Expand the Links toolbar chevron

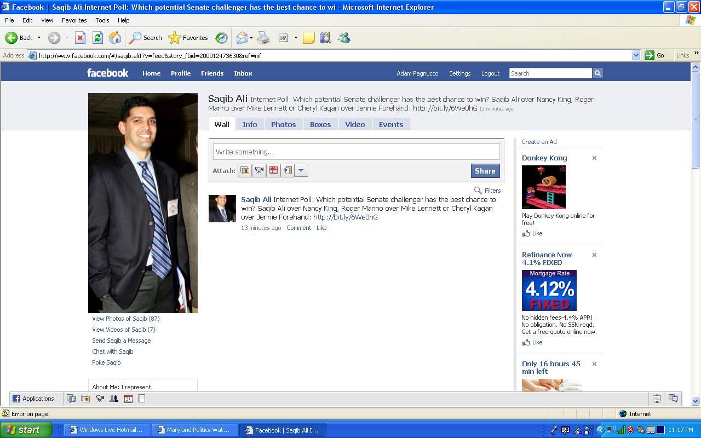(x=696, y=54)
